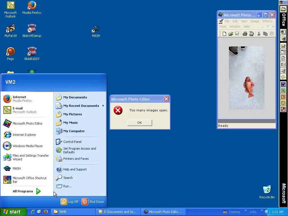
Task: Click the Print icon in Photo Editor toolbar
Action: [245, 34]
